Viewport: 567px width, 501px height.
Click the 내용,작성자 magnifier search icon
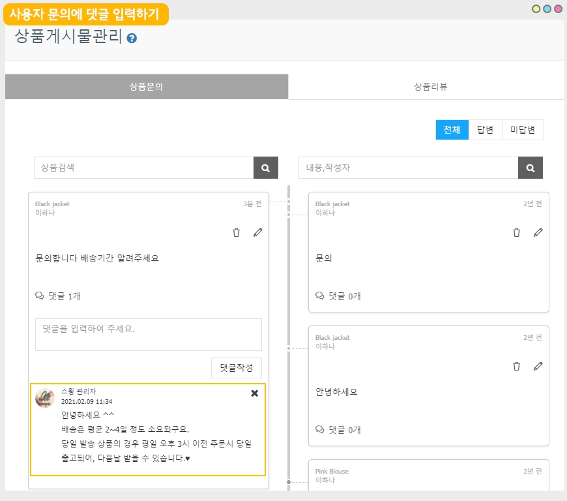point(530,168)
